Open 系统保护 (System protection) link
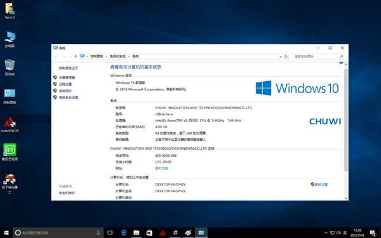The image size is (381, 238). click(x=65, y=91)
